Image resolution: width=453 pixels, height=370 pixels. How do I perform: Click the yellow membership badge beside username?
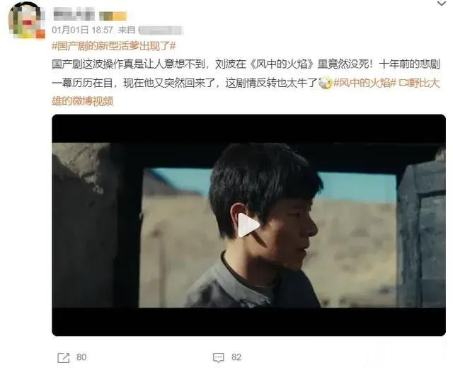coord(113,16)
